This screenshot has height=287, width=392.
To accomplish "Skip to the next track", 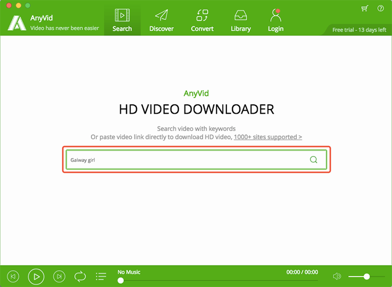I will [59, 276].
